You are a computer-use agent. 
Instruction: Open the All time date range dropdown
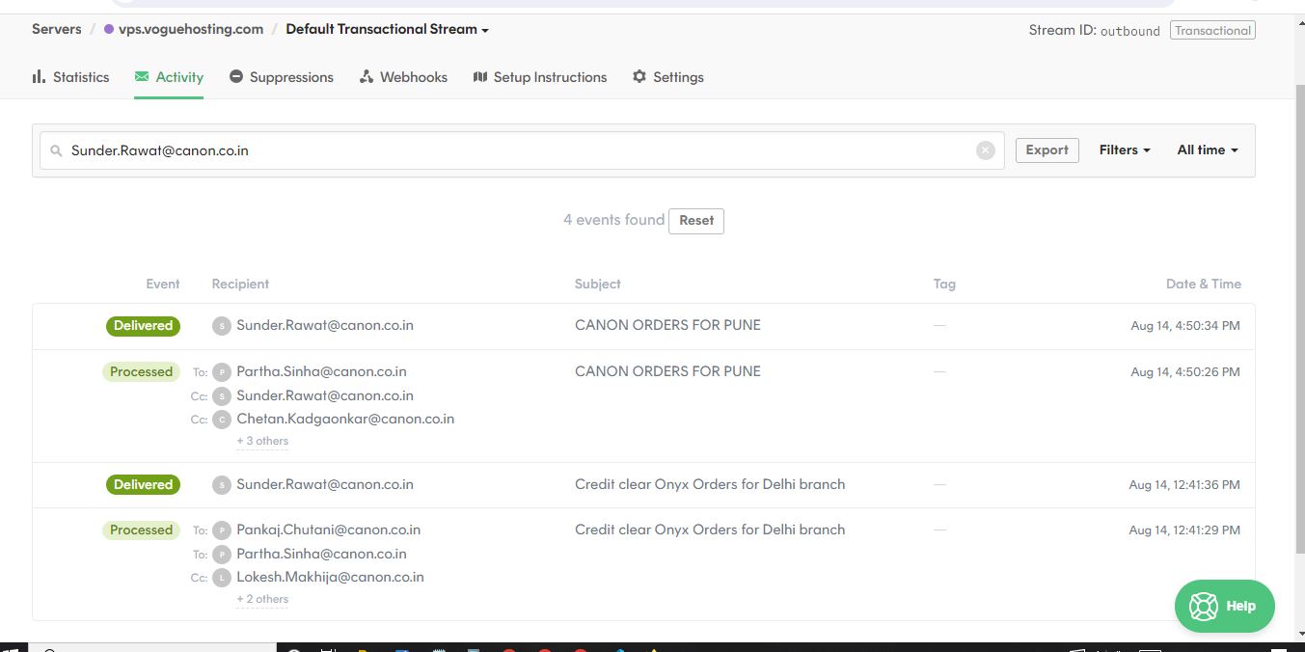tap(1208, 150)
